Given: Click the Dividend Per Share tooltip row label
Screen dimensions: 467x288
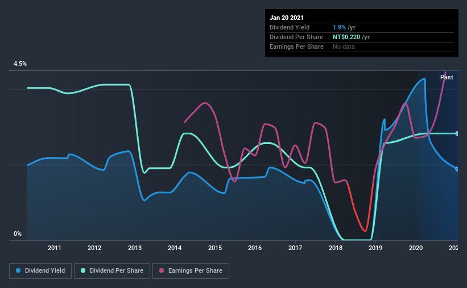Looking at the screenshot, I should coord(296,37).
